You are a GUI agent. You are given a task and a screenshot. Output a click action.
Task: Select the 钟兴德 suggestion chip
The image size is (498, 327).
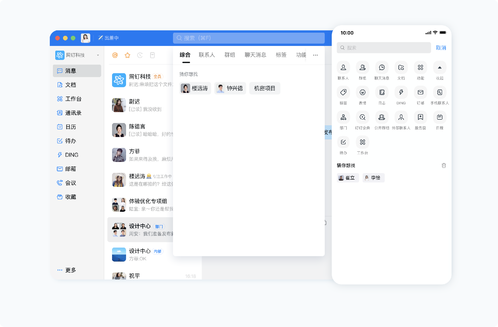[230, 88]
